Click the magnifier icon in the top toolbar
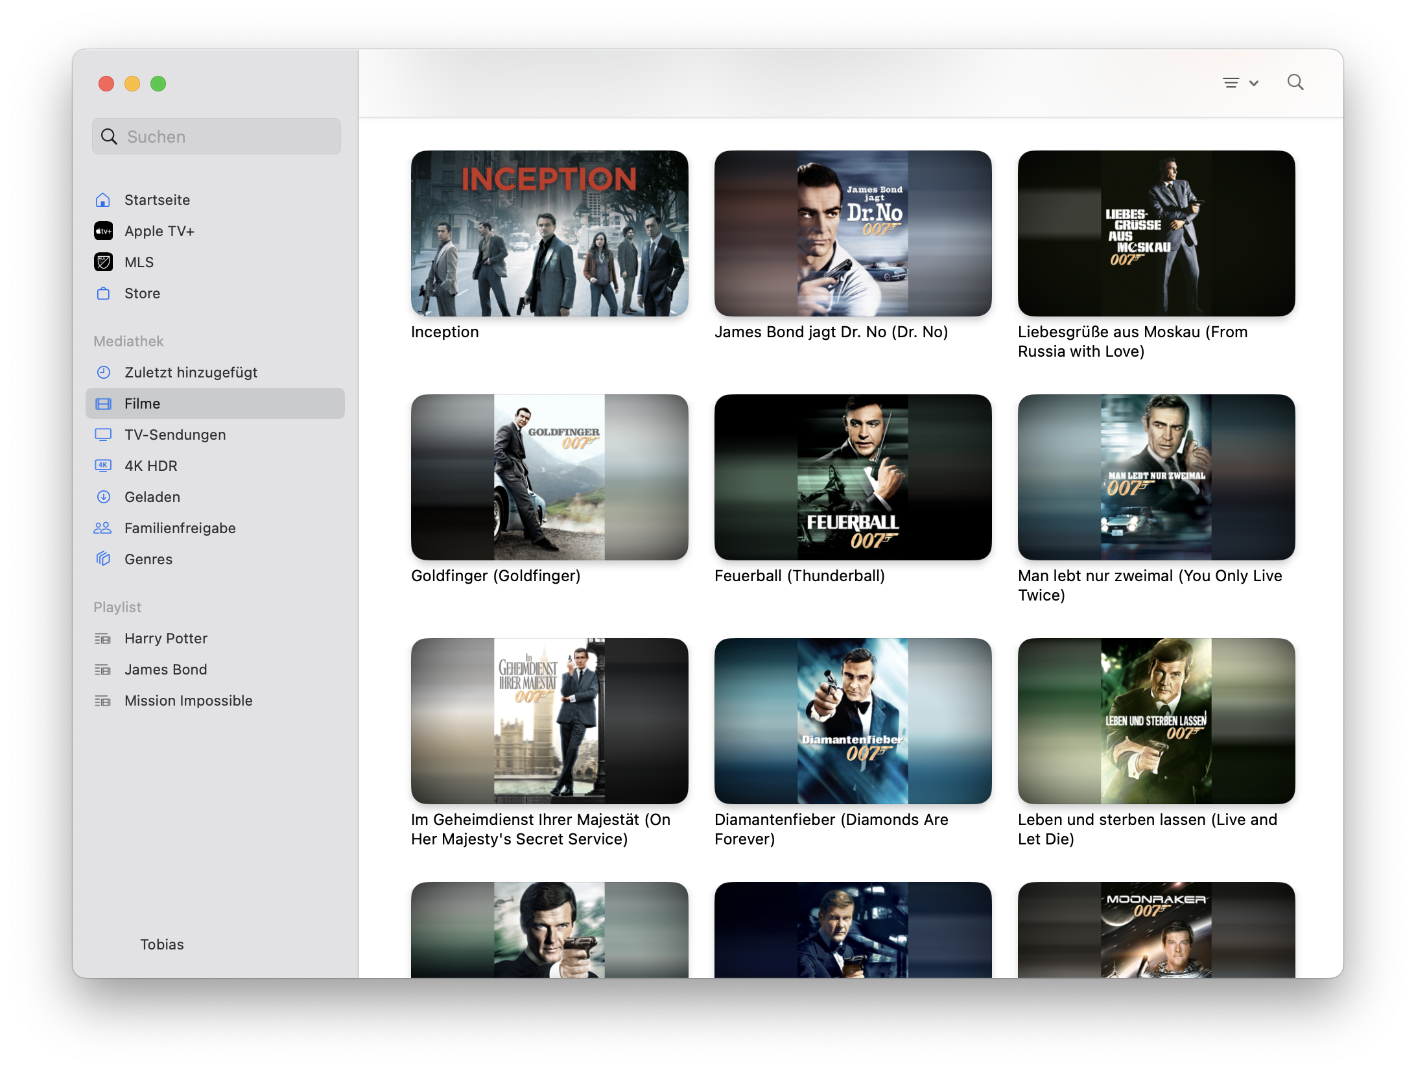The width and height of the screenshot is (1416, 1074). pyautogui.click(x=1295, y=82)
